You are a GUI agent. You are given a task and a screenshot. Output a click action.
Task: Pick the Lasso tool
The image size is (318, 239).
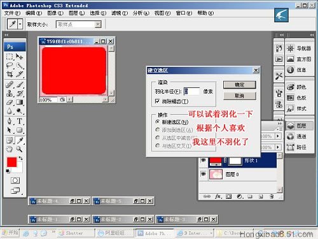pos(10,66)
